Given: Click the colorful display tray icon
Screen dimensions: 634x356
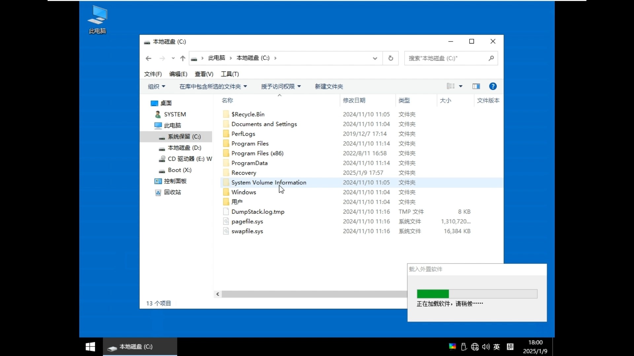Looking at the screenshot, I should (452, 346).
